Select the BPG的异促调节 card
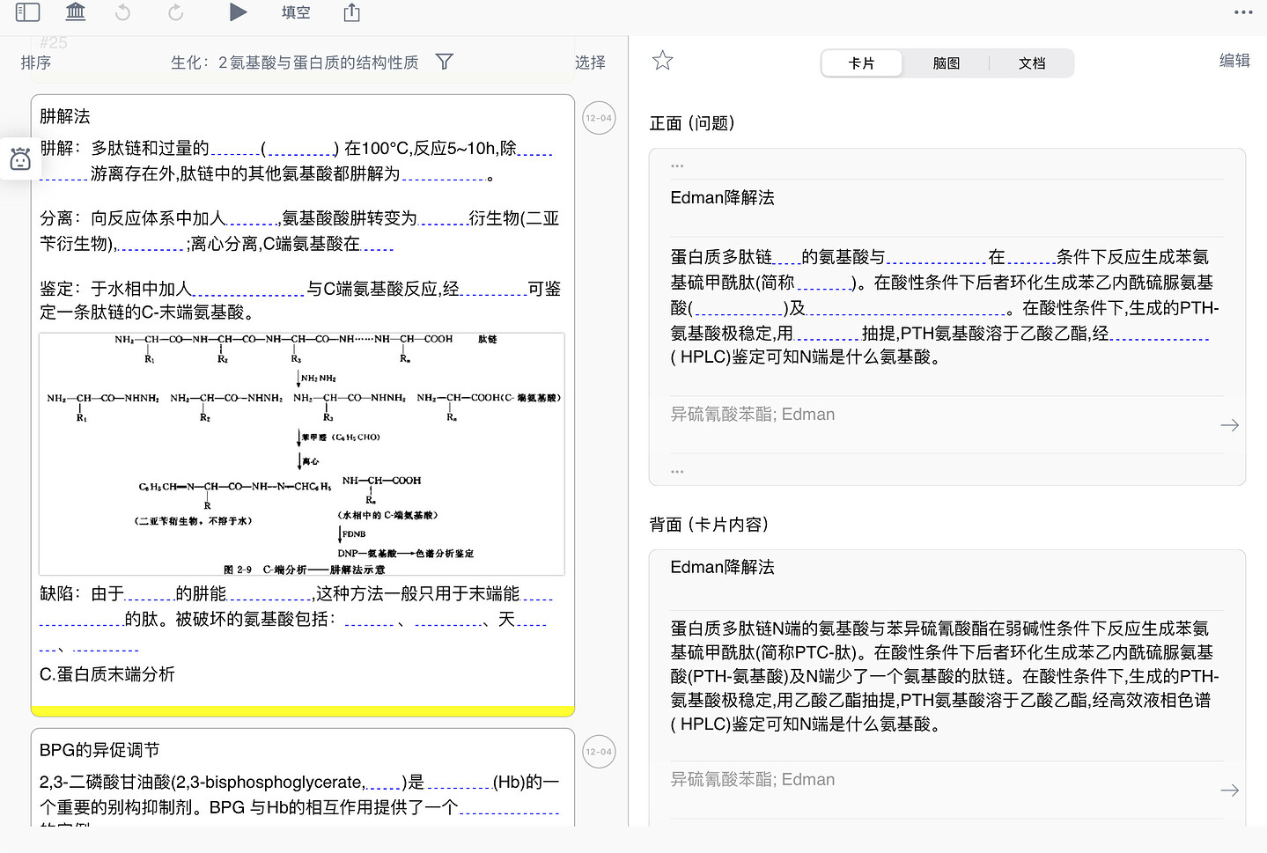This screenshot has height=853, width=1267. click(x=303, y=777)
